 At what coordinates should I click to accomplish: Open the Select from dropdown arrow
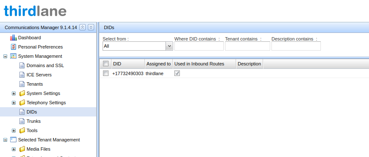click(169, 46)
